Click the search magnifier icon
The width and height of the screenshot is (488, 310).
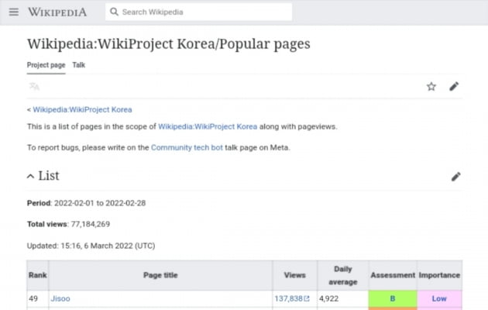pyautogui.click(x=114, y=12)
